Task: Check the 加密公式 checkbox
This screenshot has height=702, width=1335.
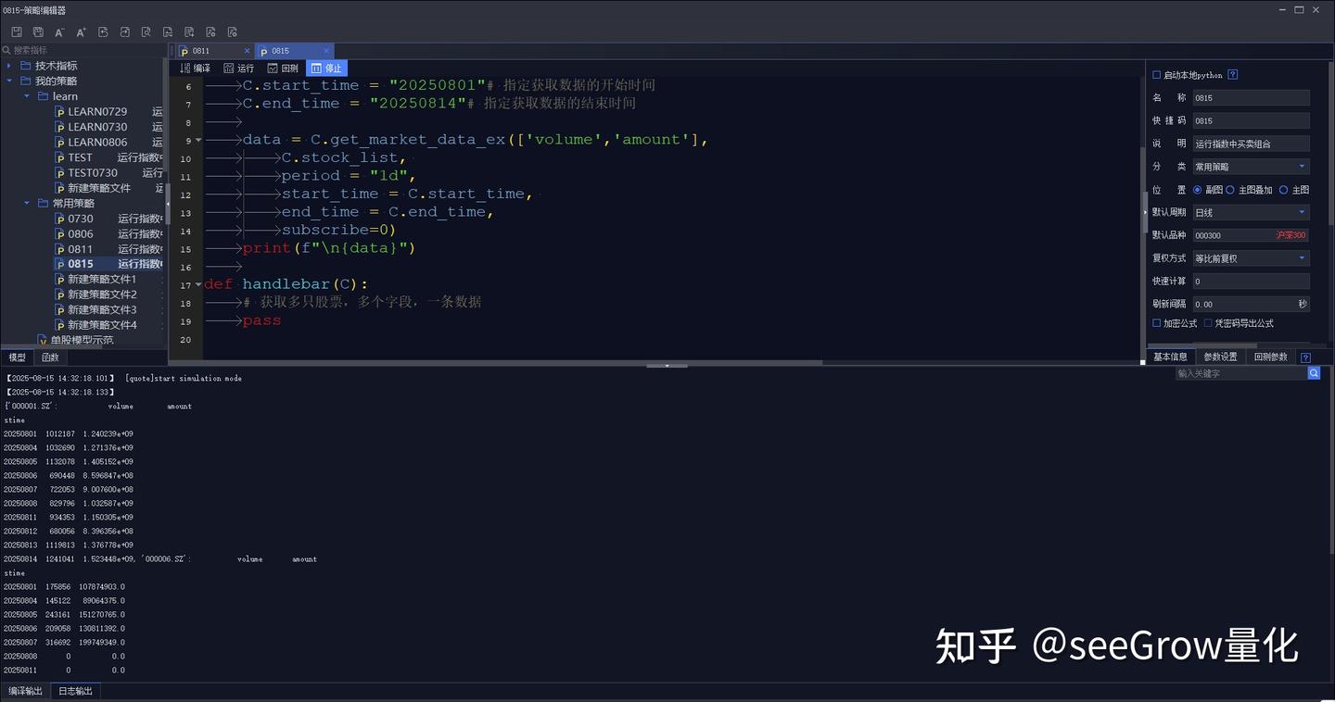Action: [1155, 322]
